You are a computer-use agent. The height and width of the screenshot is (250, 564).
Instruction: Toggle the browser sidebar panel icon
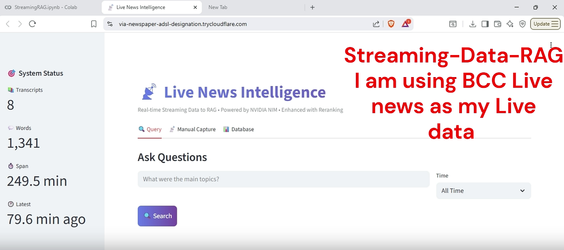tap(486, 24)
